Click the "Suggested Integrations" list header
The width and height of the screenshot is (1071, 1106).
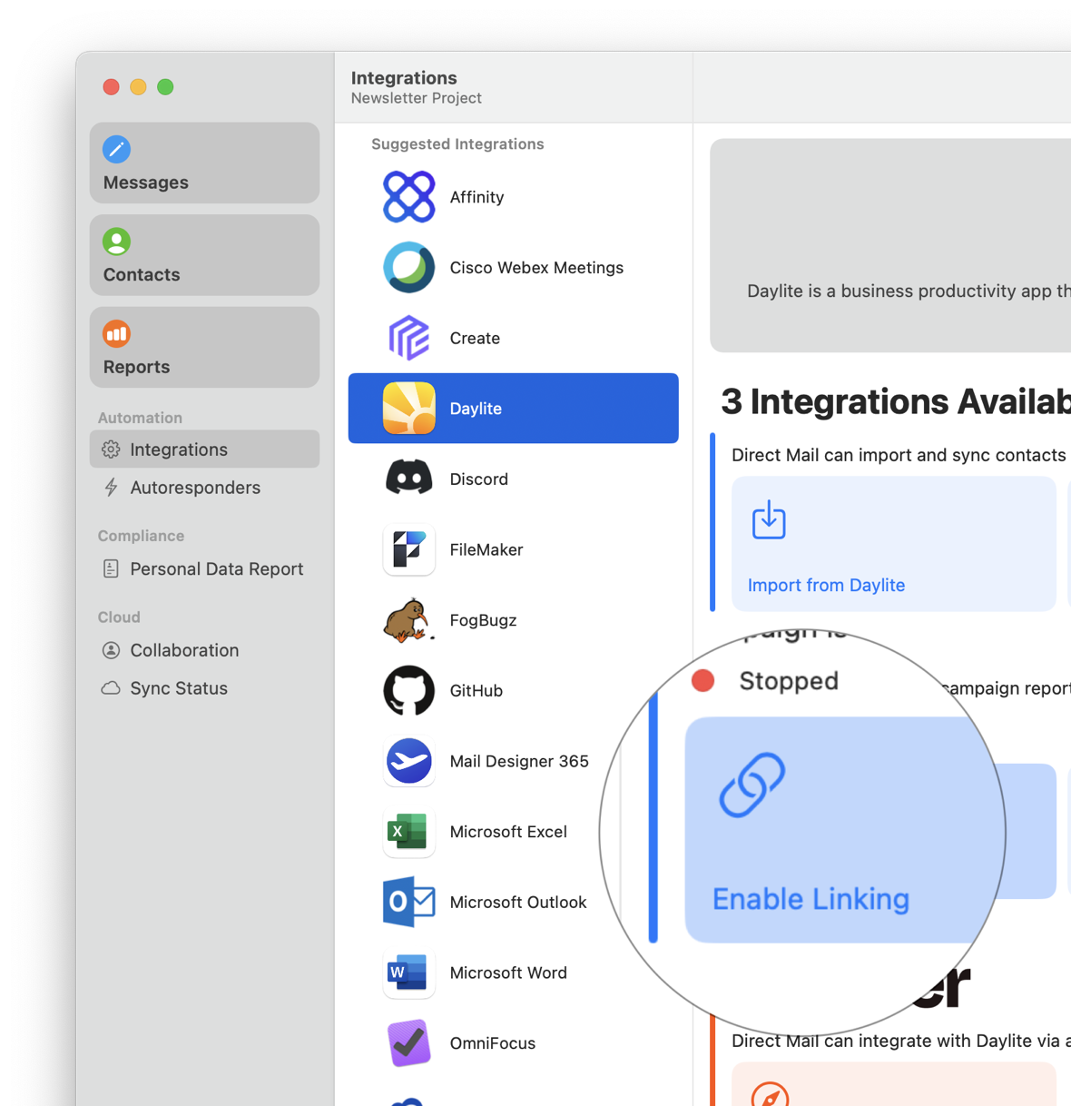[457, 144]
